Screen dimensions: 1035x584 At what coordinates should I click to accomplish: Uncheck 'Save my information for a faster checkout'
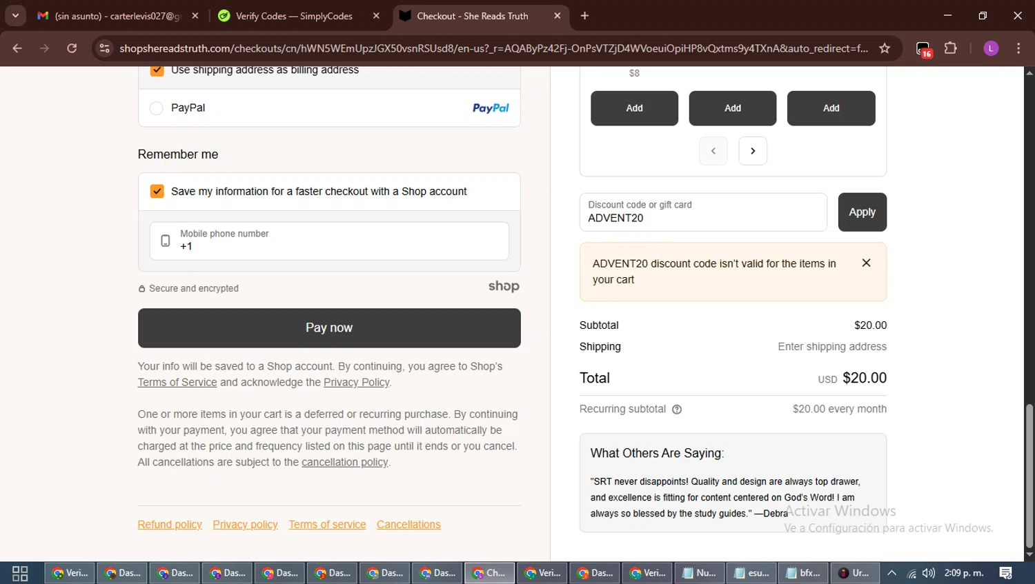pyautogui.click(x=157, y=191)
